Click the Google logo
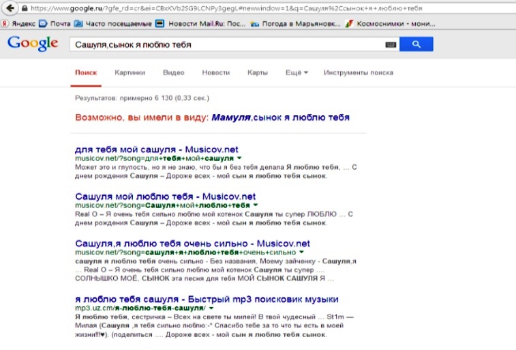The image size is (516, 350). pyautogui.click(x=33, y=44)
